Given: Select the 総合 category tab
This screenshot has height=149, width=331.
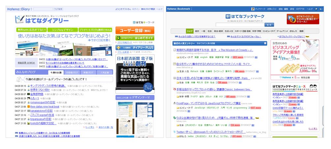Looking at the screenshot, I should (x=197, y=31).
